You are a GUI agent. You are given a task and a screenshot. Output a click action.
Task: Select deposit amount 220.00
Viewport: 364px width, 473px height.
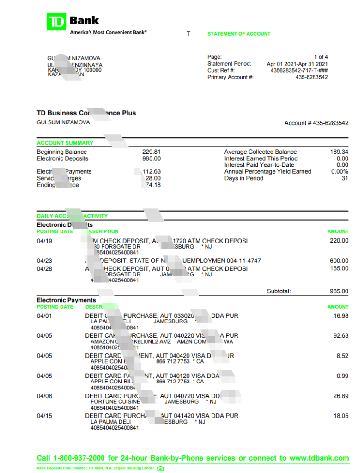(339, 240)
